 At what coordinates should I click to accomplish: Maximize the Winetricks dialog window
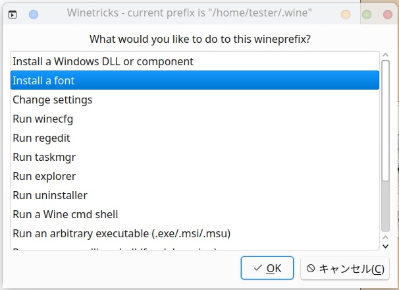367,14
